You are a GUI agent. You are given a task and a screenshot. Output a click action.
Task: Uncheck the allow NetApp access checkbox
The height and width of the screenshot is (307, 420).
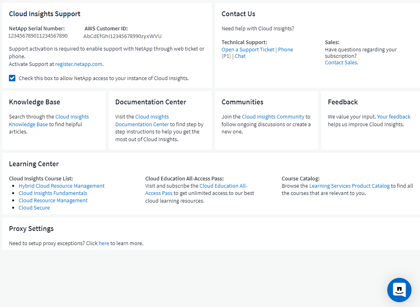click(x=12, y=78)
